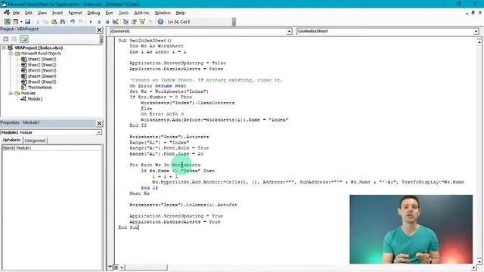484x272 pixels.
Task: Open the Insert object dropdown arrow in toolbar
Action: [x=21, y=22]
